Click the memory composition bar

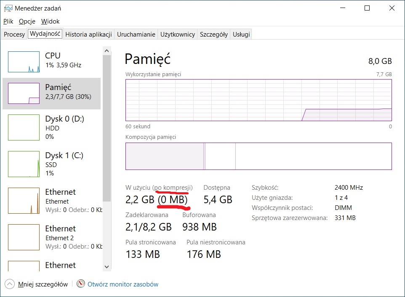point(258,156)
